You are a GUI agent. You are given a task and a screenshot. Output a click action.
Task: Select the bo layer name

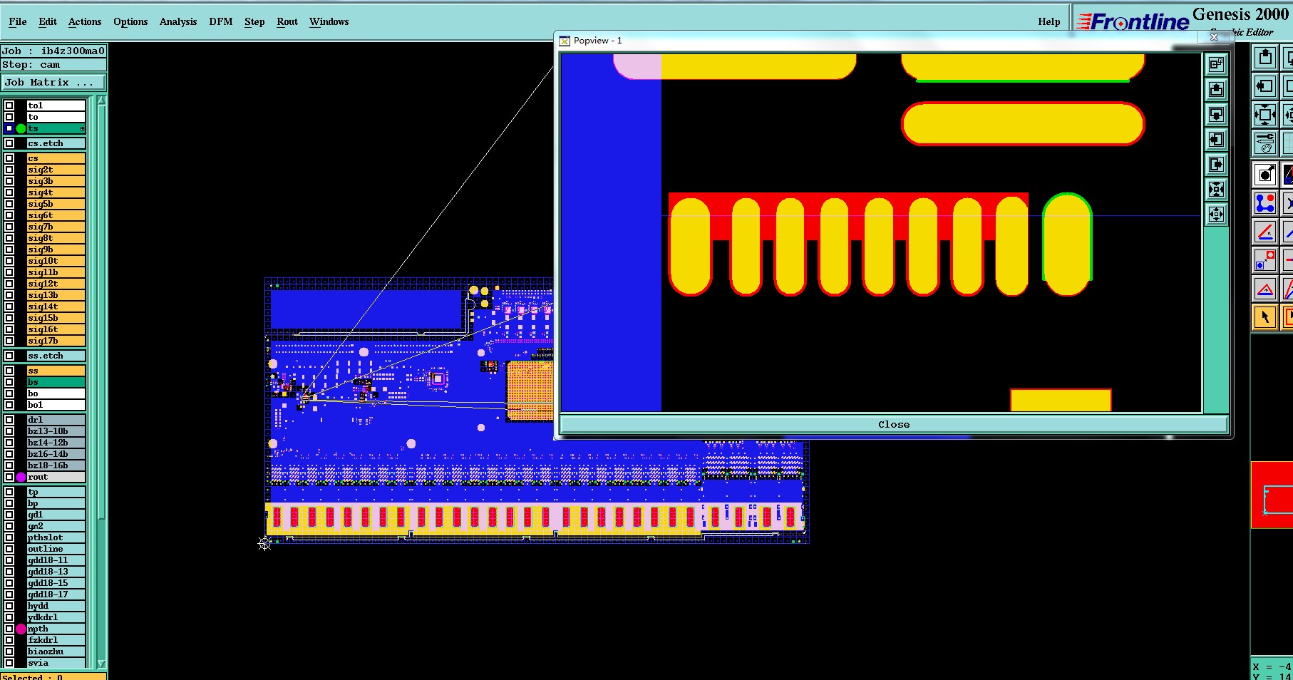[56, 393]
